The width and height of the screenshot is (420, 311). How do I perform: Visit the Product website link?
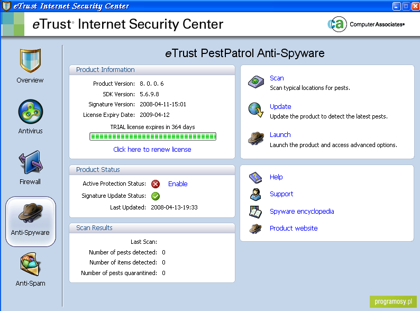[x=294, y=228]
